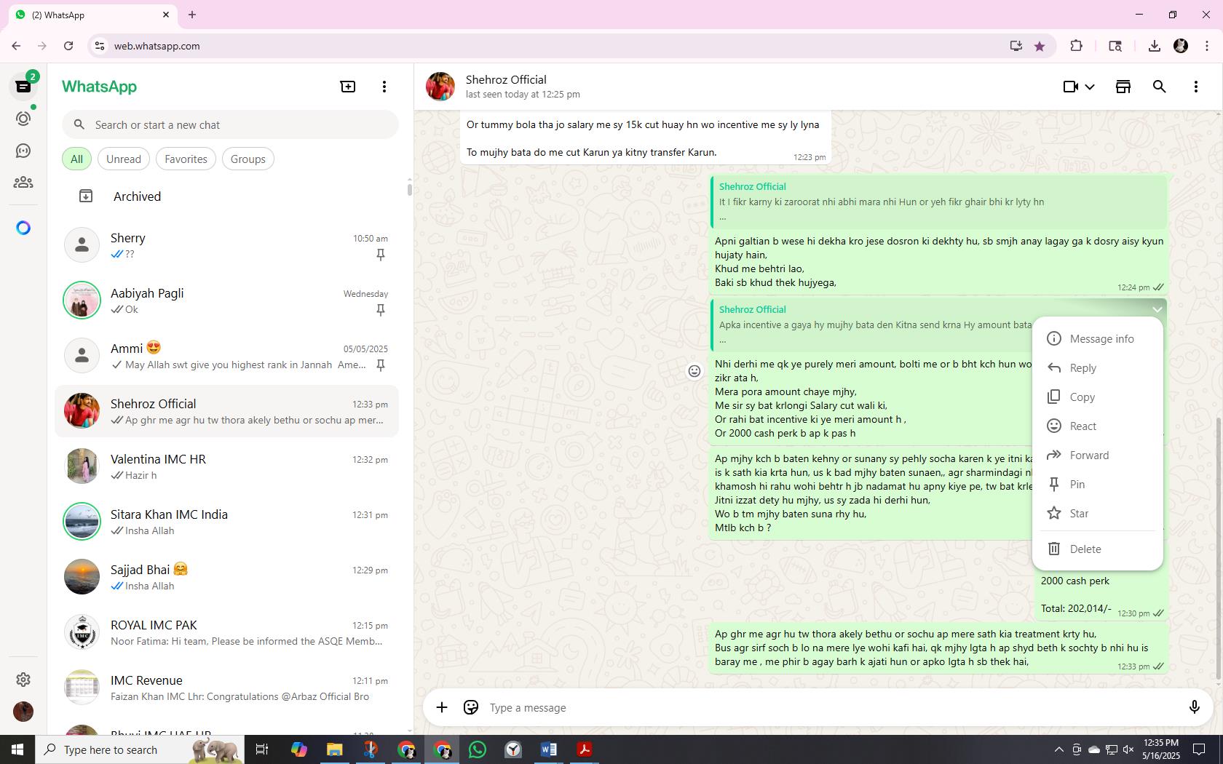Open the Archived chats row
Viewport: 1223px width, 764px height.
pos(226,196)
